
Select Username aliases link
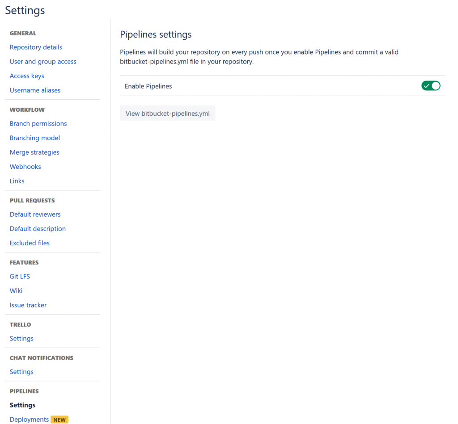[35, 90]
